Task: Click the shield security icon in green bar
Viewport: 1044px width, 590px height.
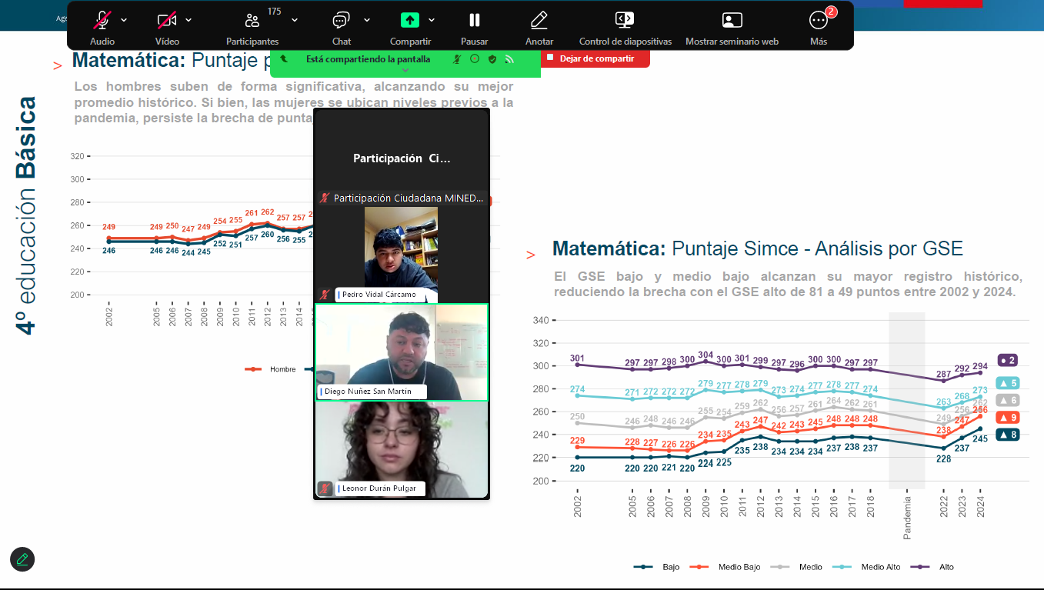Action: pyautogui.click(x=492, y=59)
